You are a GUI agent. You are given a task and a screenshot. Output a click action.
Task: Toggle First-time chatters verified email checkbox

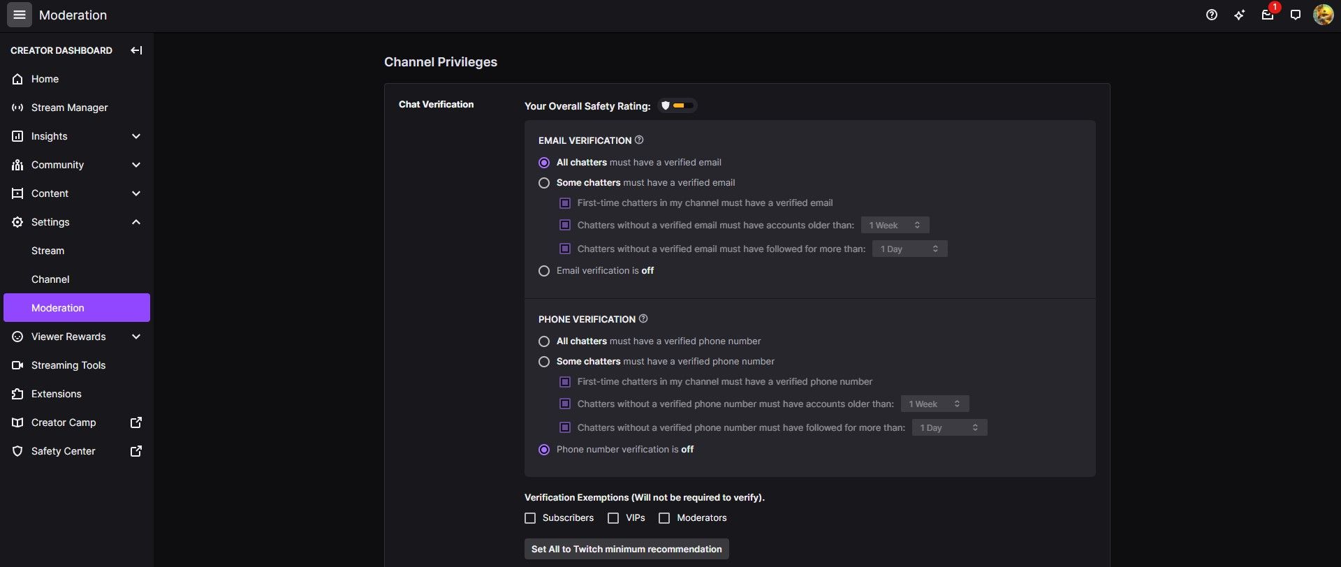(x=565, y=203)
